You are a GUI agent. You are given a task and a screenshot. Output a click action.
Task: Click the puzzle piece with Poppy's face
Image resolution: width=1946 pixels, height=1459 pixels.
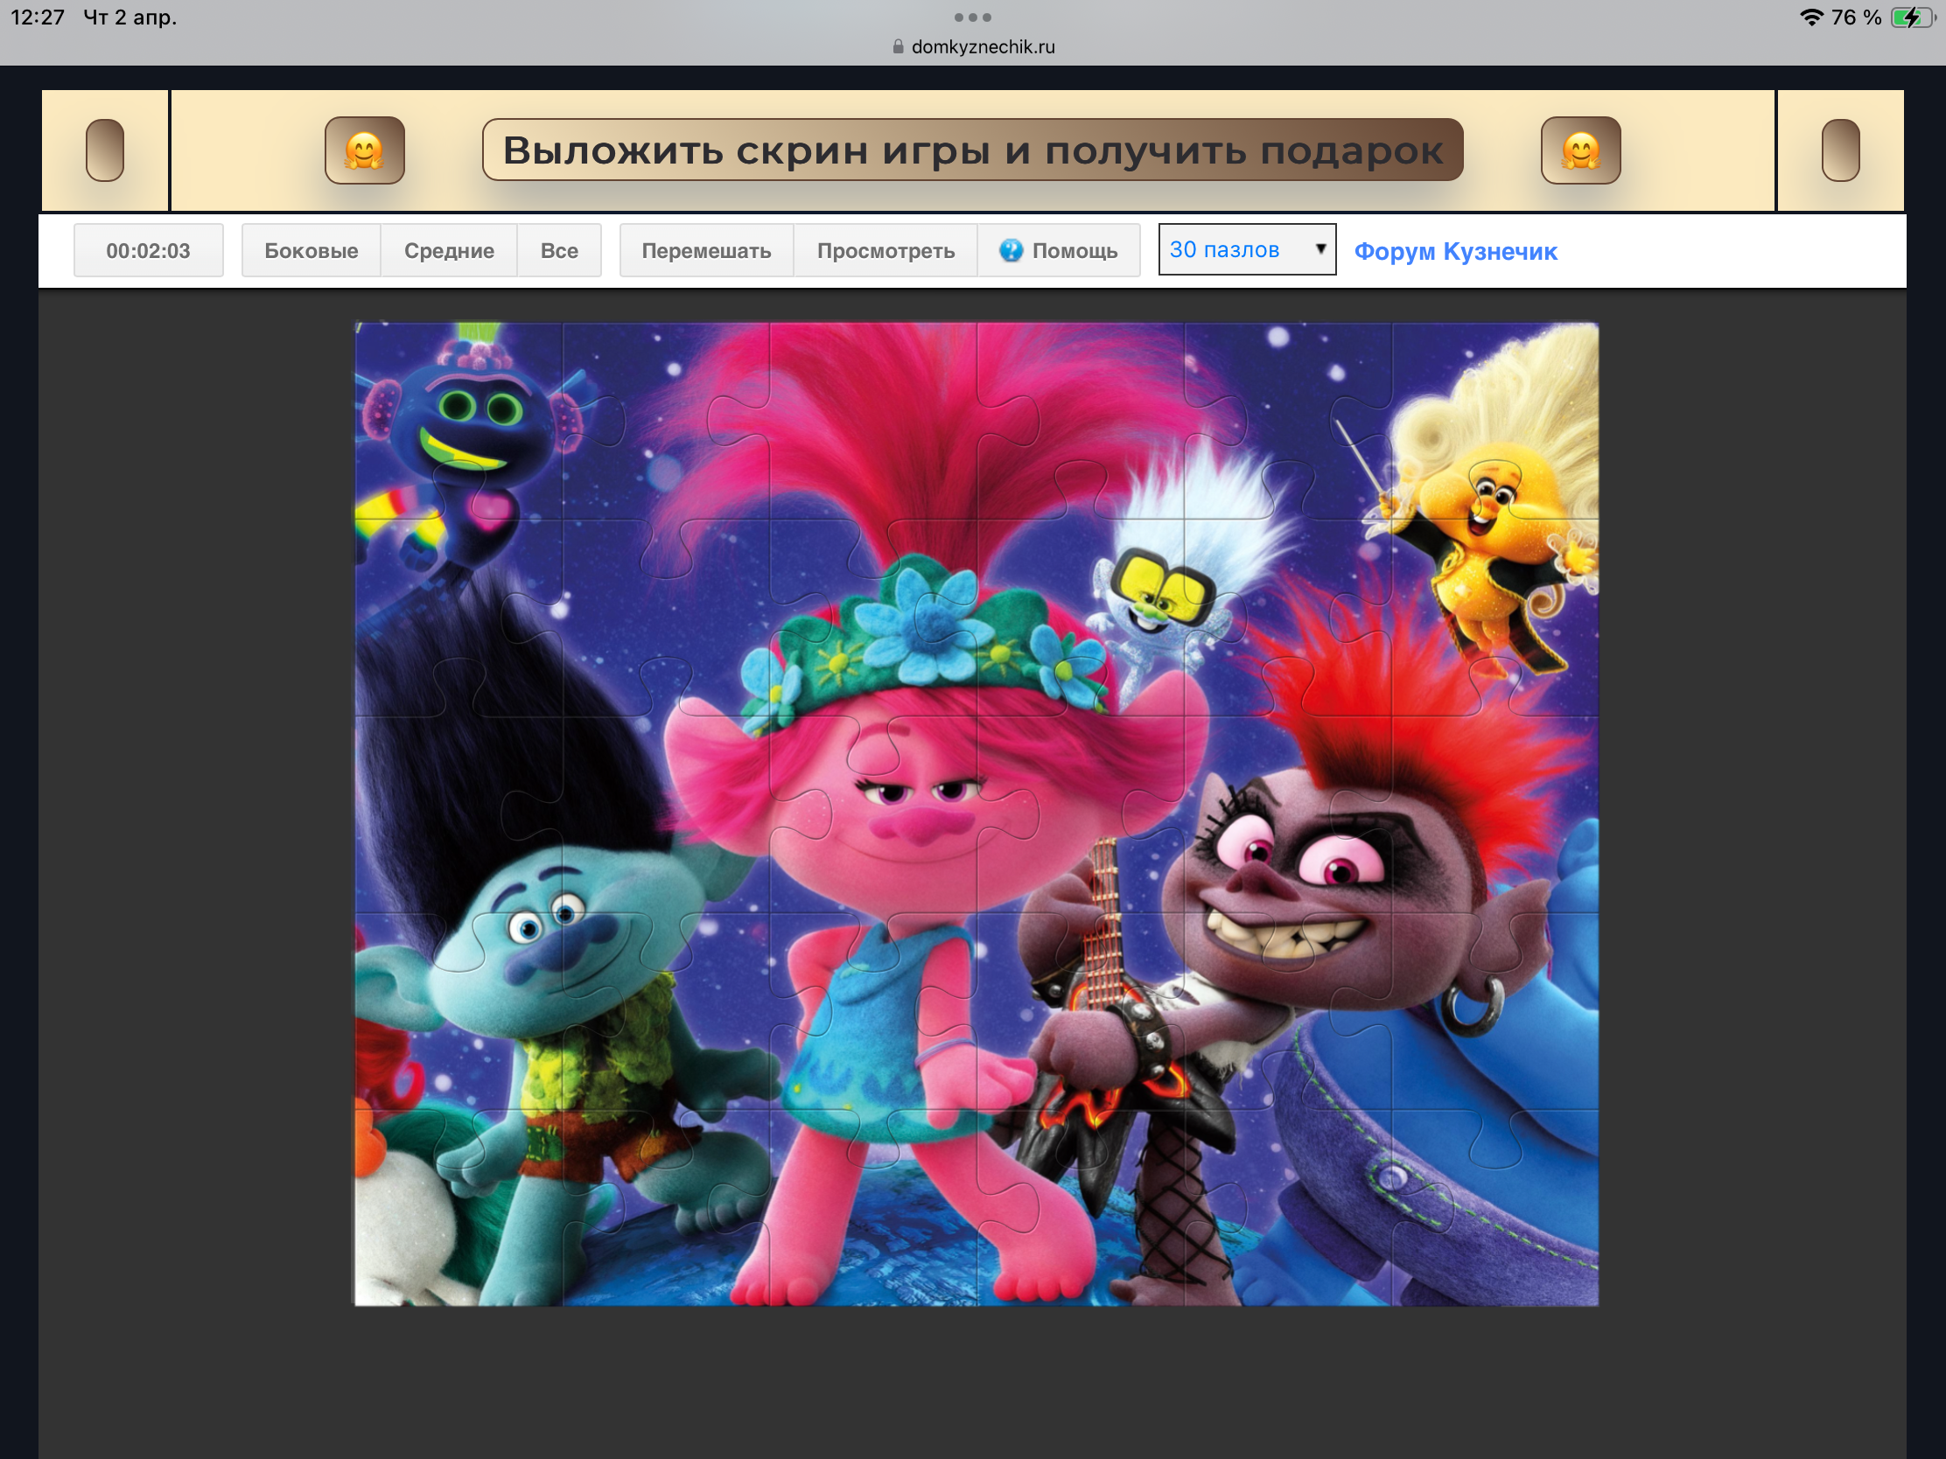pyautogui.click(x=915, y=813)
